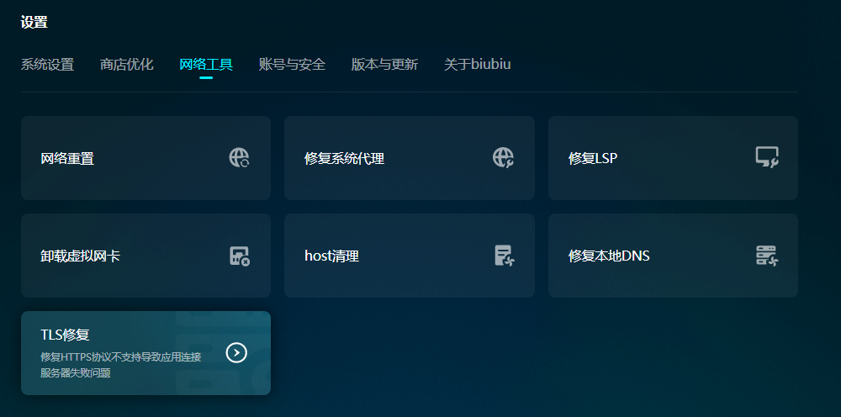Switch to the 系统设置 tab
The image size is (841, 417).
pos(47,65)
